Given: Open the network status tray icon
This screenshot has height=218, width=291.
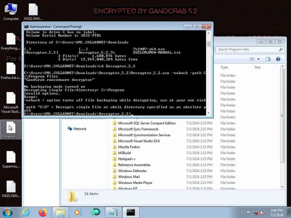Looking at the screenshot, I should [x=255, y=213].
